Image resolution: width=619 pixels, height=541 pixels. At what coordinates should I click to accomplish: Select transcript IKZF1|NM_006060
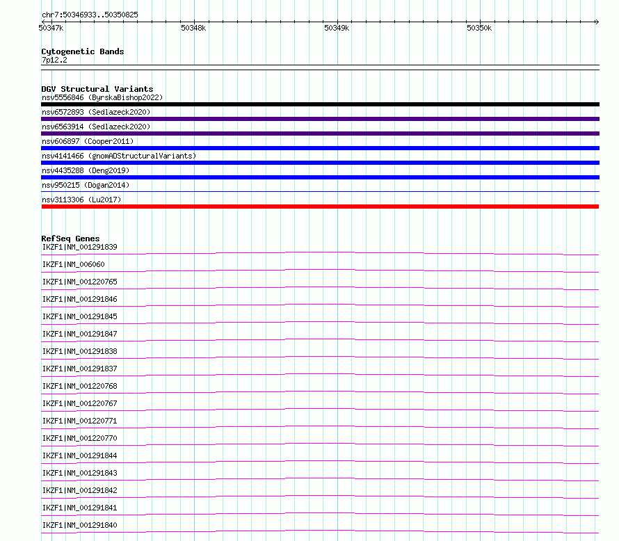point(74,264)
